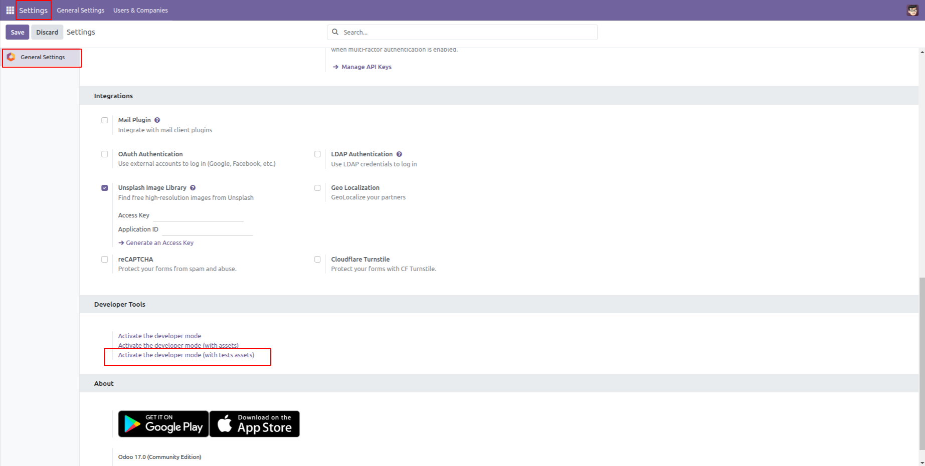Click Activate the developer mode (with tests assets)
Viewport: 925px width, 466px height.
(x=186, y=355)
